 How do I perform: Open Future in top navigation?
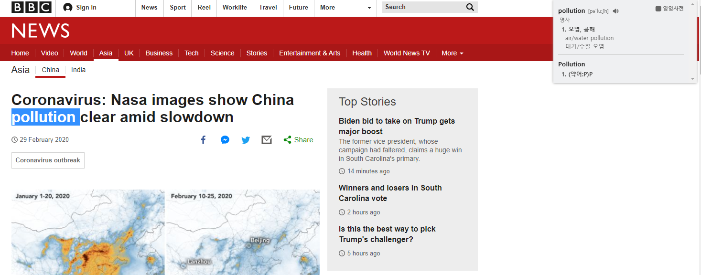(x=298, y=7)
